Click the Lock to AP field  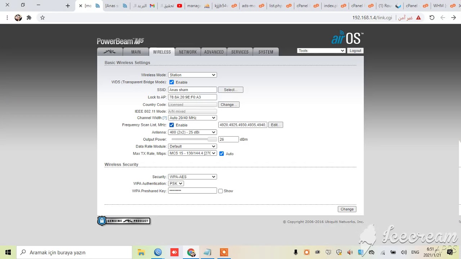[x=192, y=97]
